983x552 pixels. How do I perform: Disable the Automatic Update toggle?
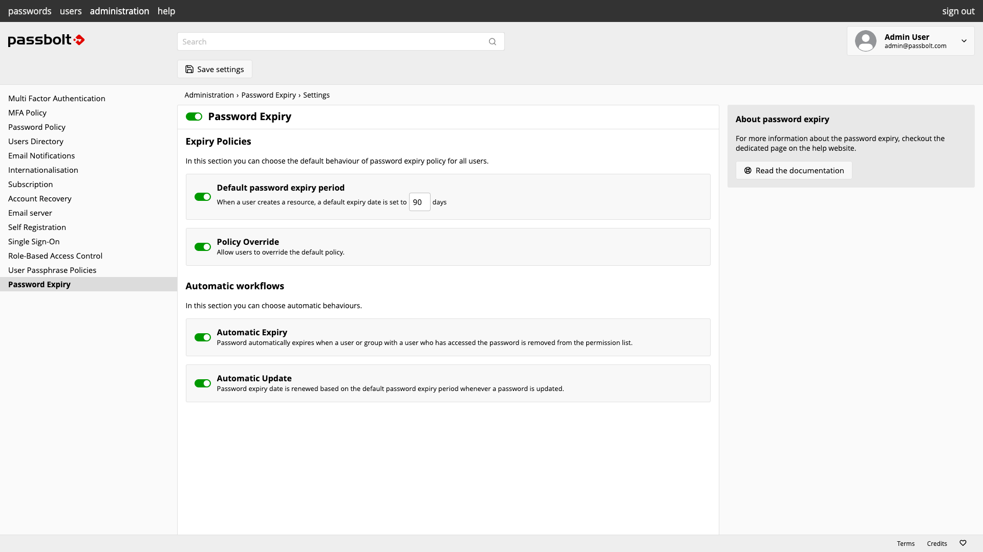pyautogui.click(x=203, y=384)
